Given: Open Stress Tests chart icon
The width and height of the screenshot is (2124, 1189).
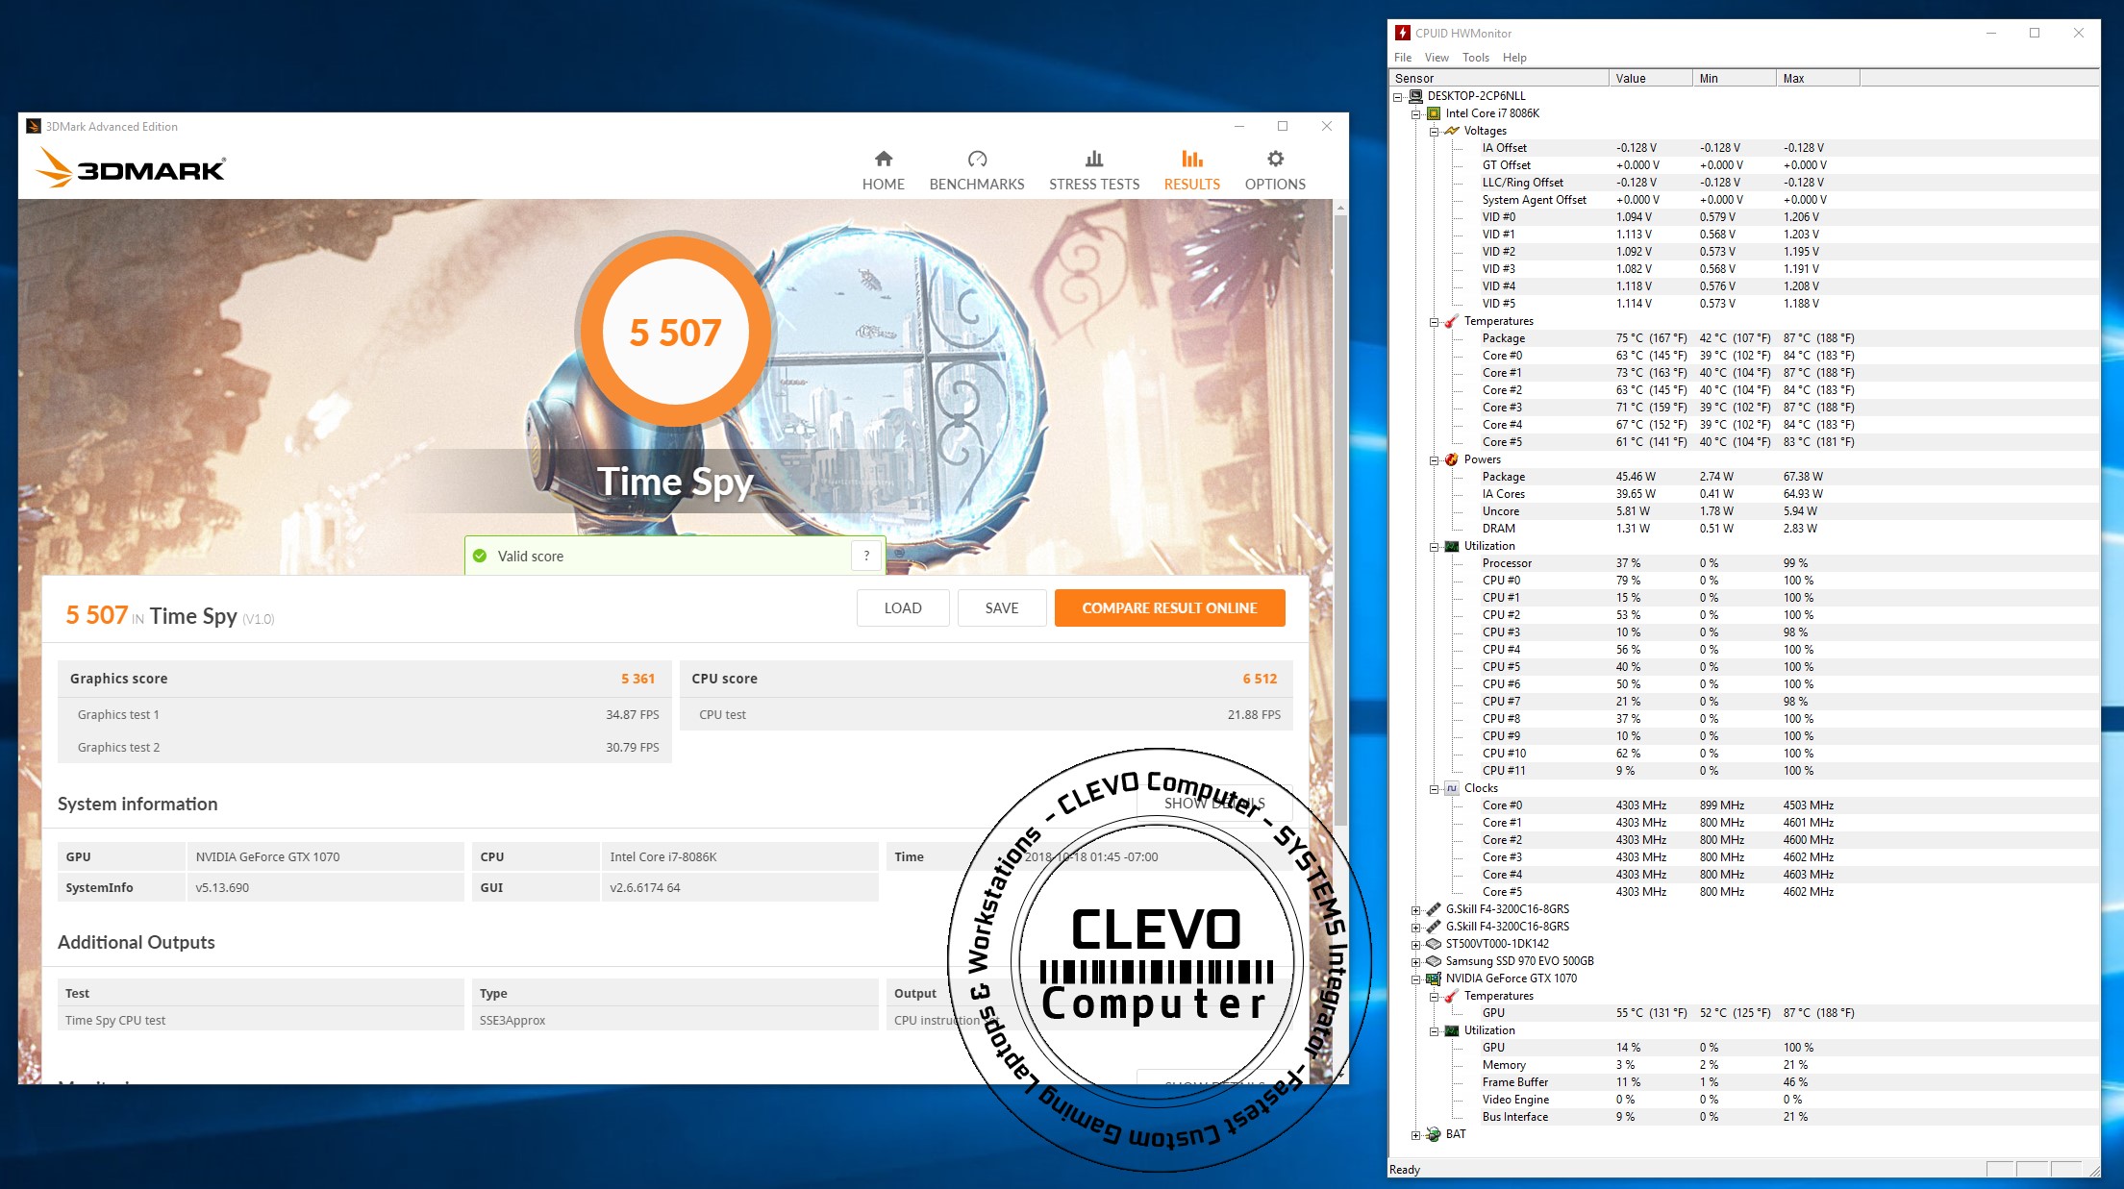Looking at the screenshot, I should click(1093, 160).
